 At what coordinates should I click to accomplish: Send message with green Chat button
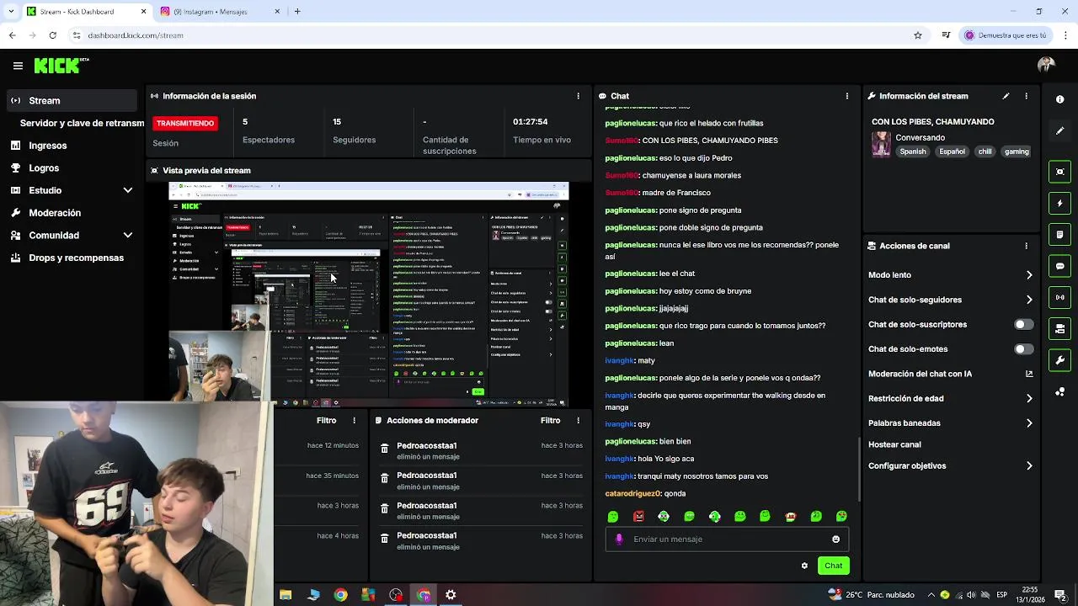click(x=833, y=566)
